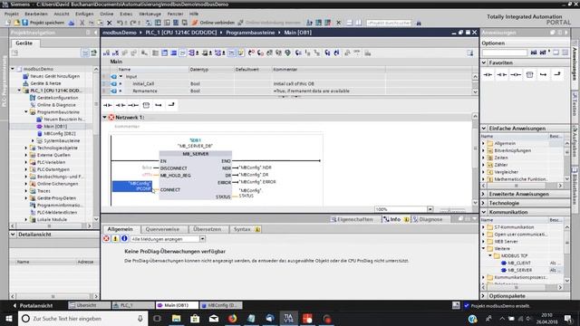Open the Diagnose tab
This screenshot has height=326, width=580.
[428, 219]
